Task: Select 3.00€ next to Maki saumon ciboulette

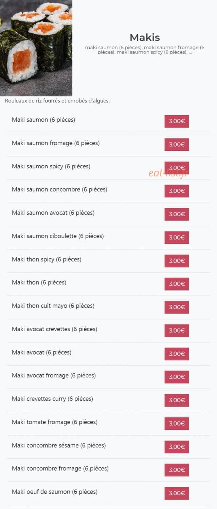Action: (x=177, y=238)
